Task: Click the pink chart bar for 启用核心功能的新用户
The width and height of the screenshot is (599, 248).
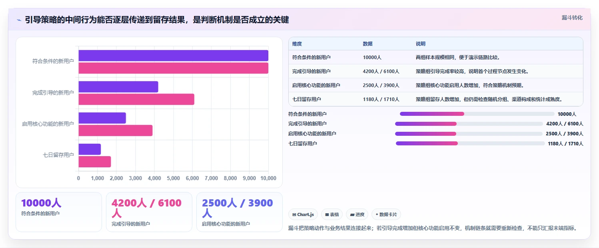Action: 116,131
